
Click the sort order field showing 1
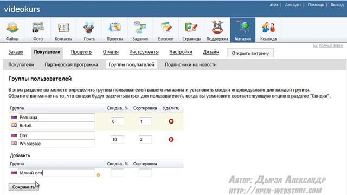point(145,121)
